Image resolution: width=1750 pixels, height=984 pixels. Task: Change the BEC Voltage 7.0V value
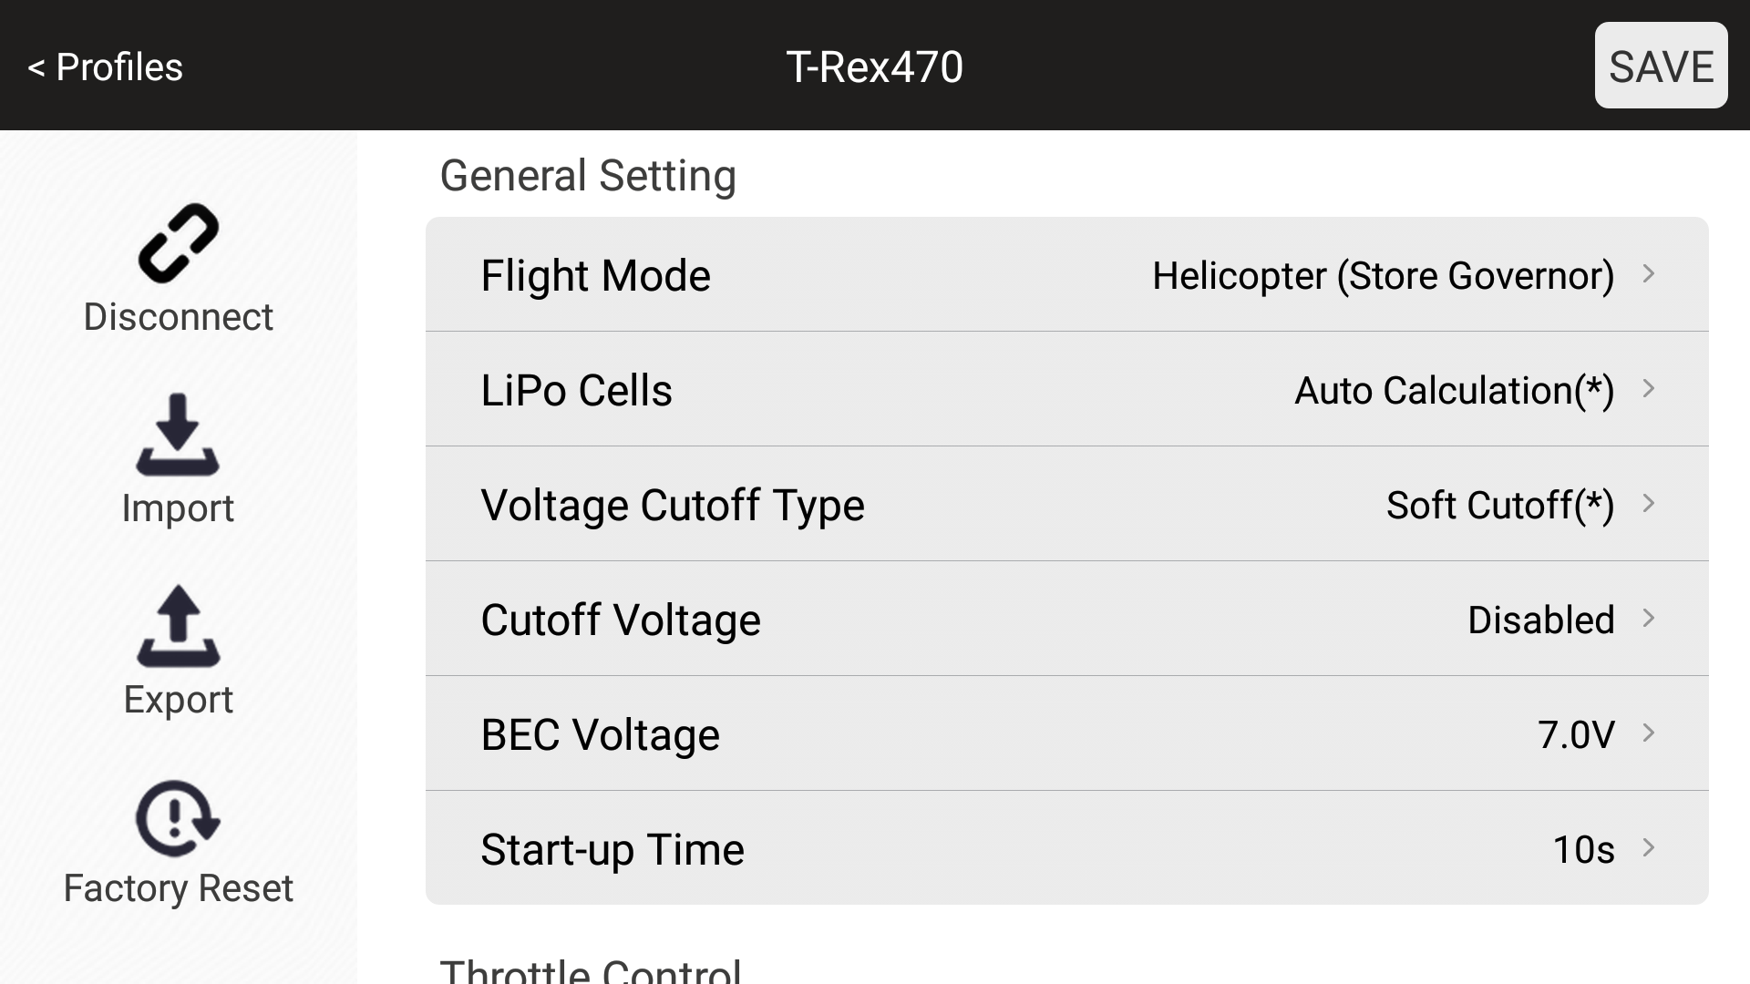tap(1576, 734)
